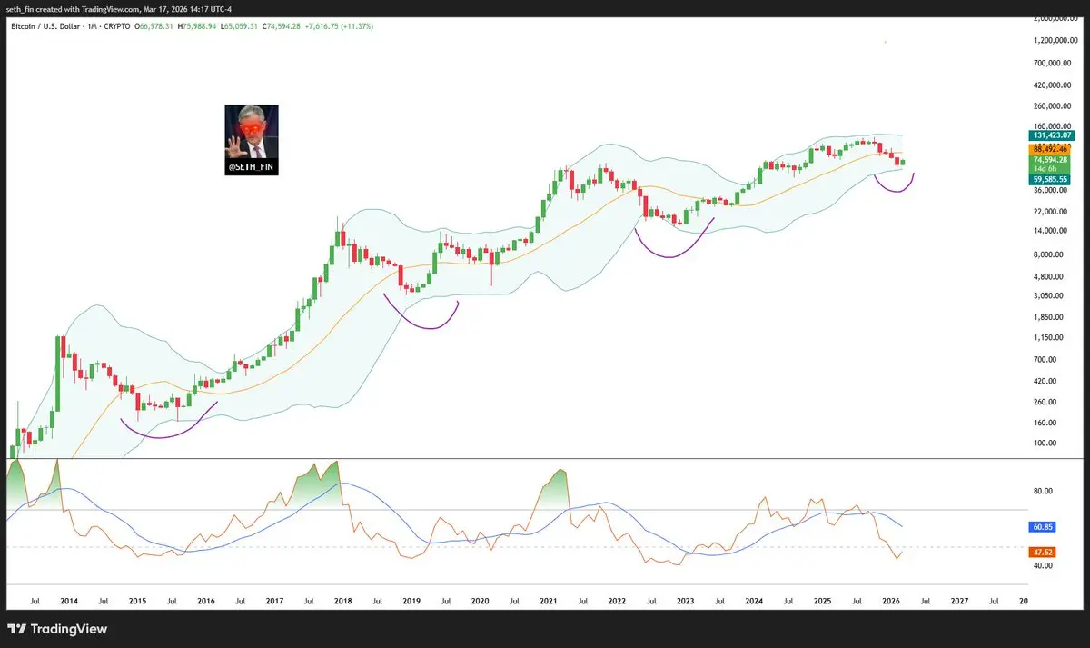The width and height of the screenshot is (1090, 648).
Task: Click the 4,800.00 price axis label
Action: tap(1048, 275)
